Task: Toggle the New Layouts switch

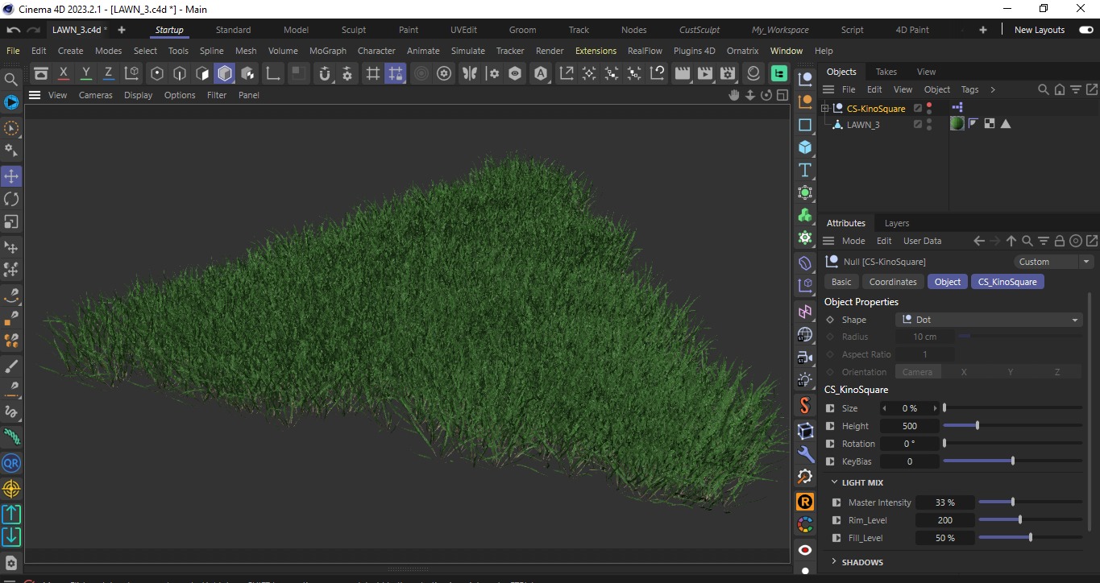Action: pyautogui.click(x=1085, y=30)
